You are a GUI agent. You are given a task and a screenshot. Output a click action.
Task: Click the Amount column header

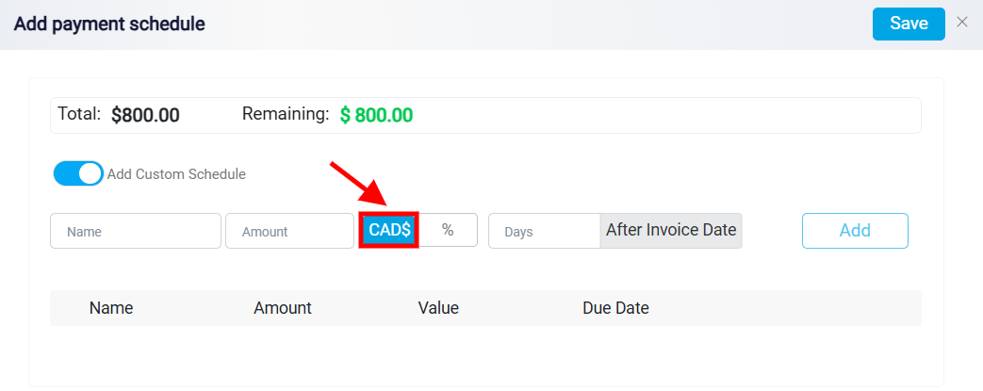tap(282, 308)
